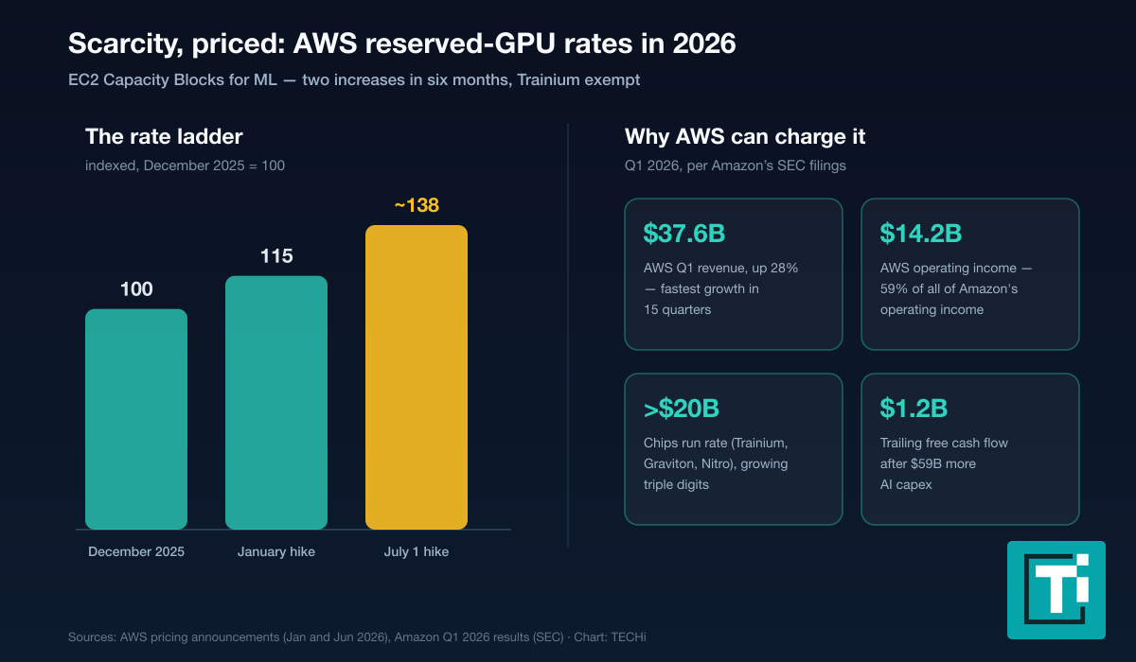
Task: Click the '$1.2B' figure
Action: 914,409
